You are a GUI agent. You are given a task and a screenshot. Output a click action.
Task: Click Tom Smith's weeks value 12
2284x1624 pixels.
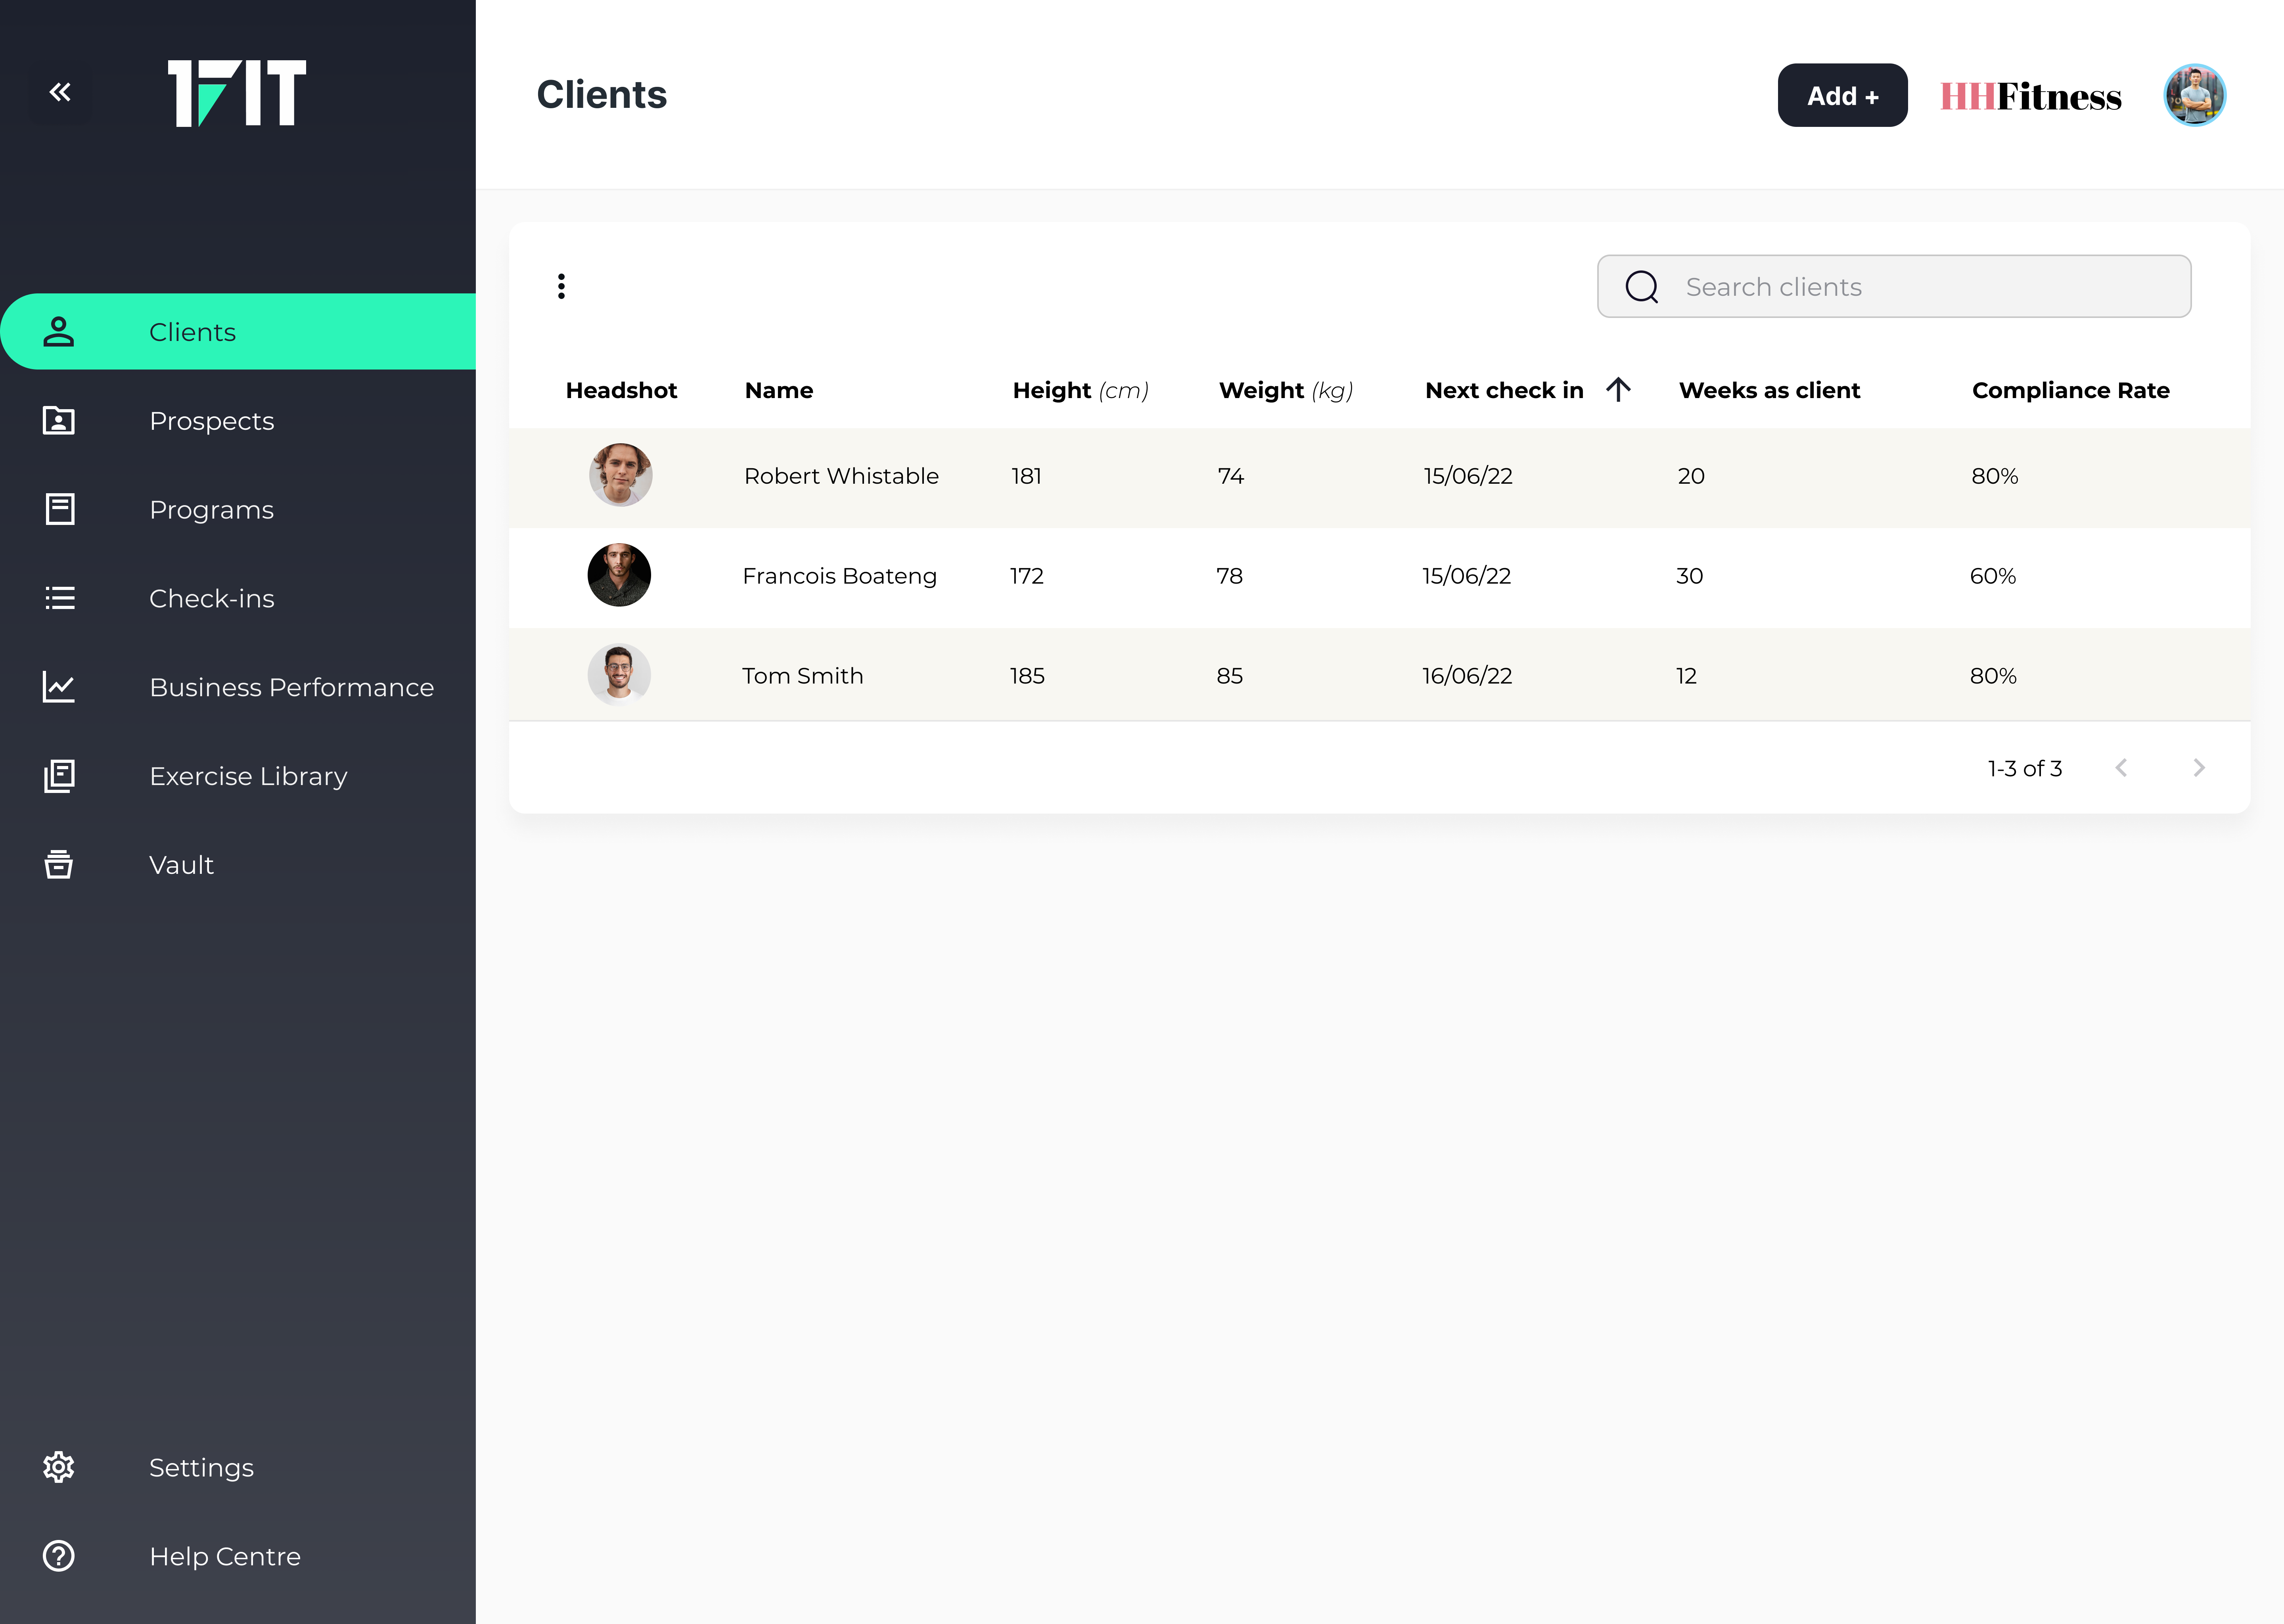[x=1686, y=676]
